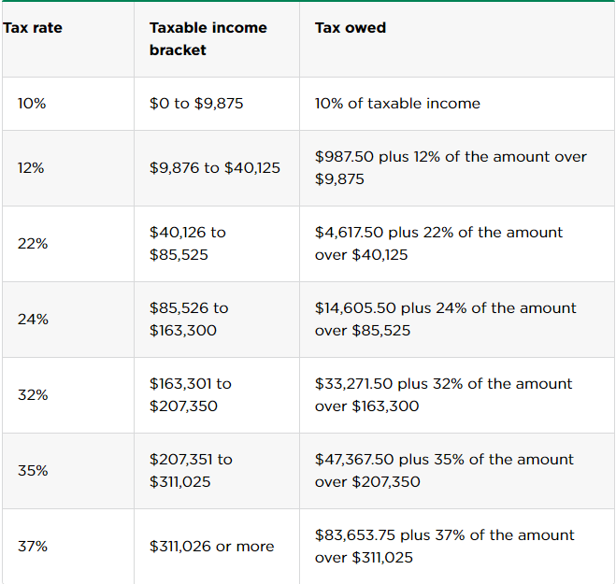Select the 24% tax rate cell
Viewport: 616px width, 584px height.
click(33, 320)
